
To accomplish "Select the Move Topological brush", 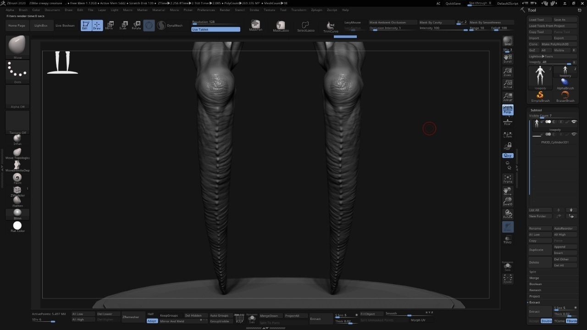I will (17, 153).
